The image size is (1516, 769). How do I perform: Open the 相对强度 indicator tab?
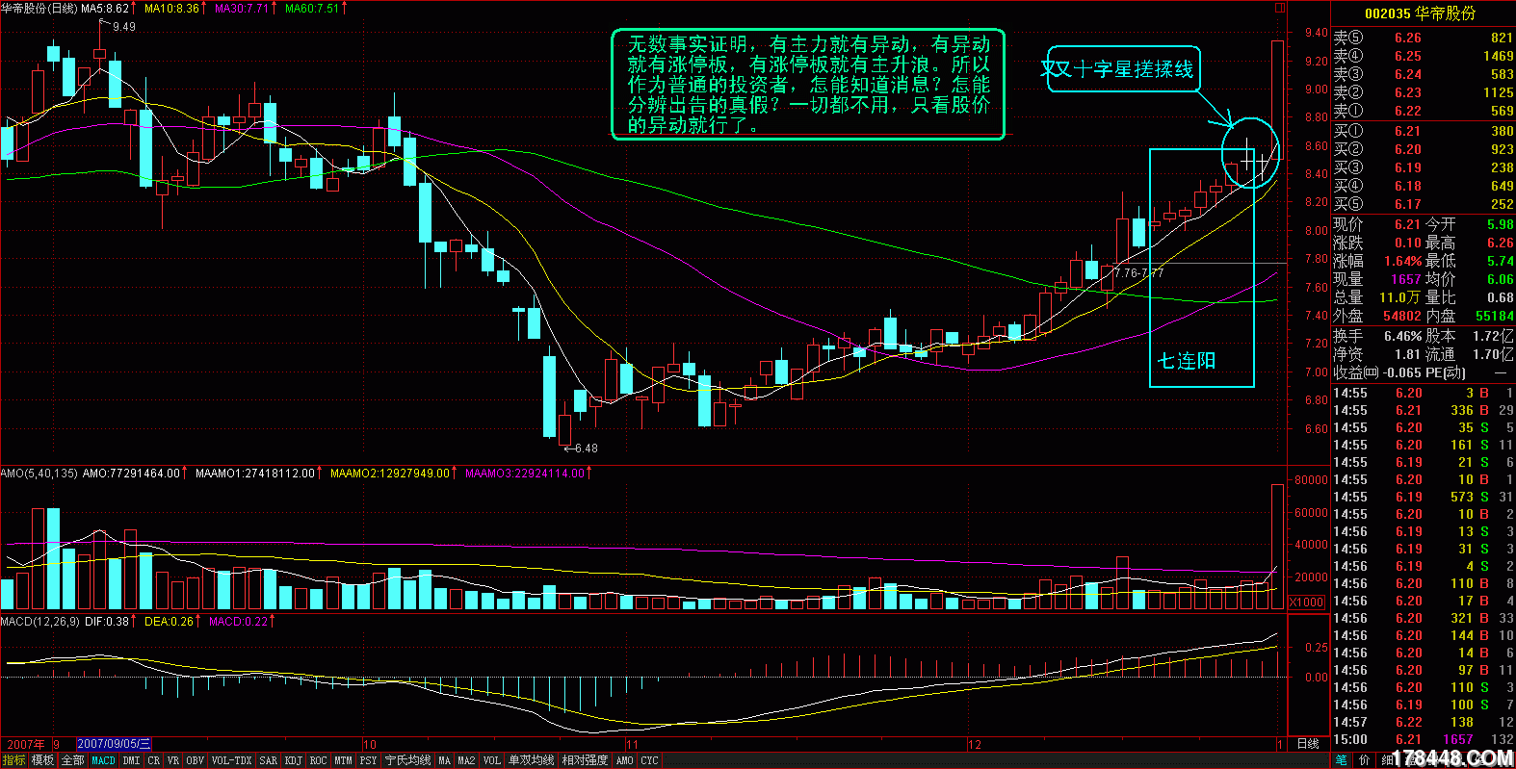[585, 761]
